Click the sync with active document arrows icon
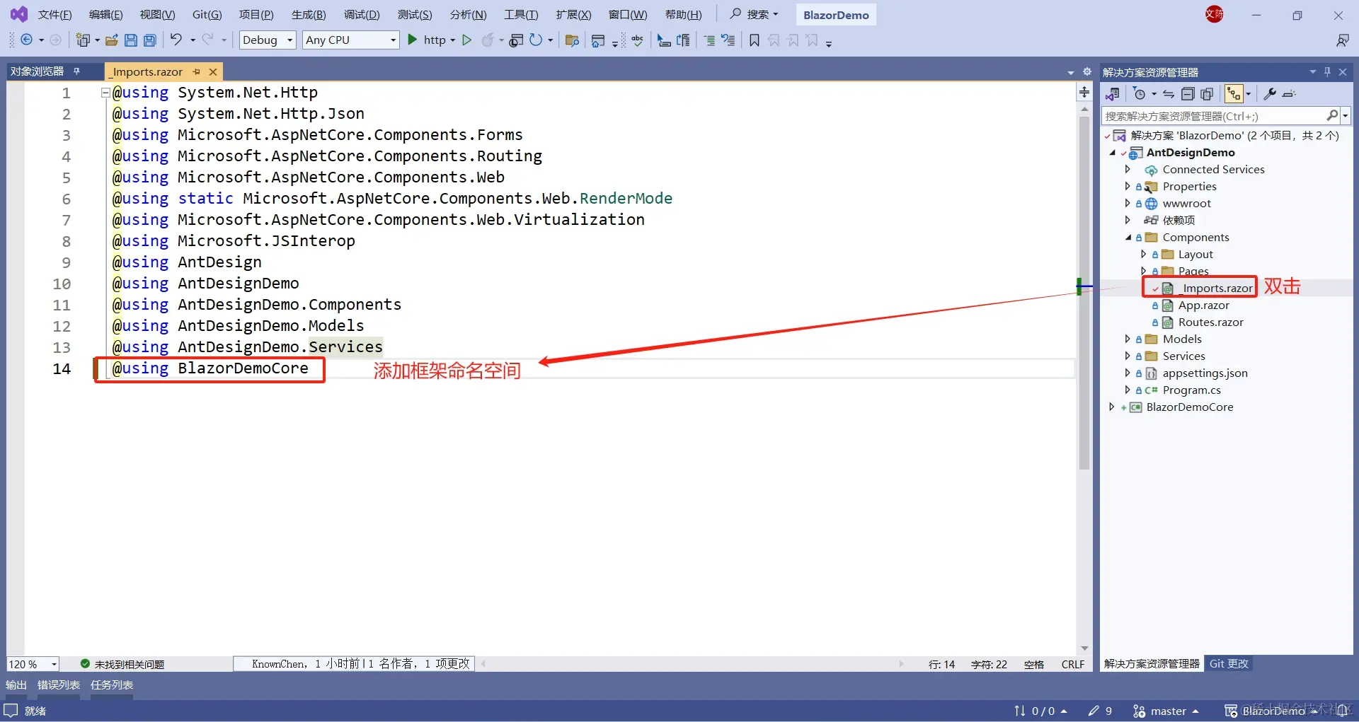Screen dimensions: 1359x722 tap(1169, 94)
